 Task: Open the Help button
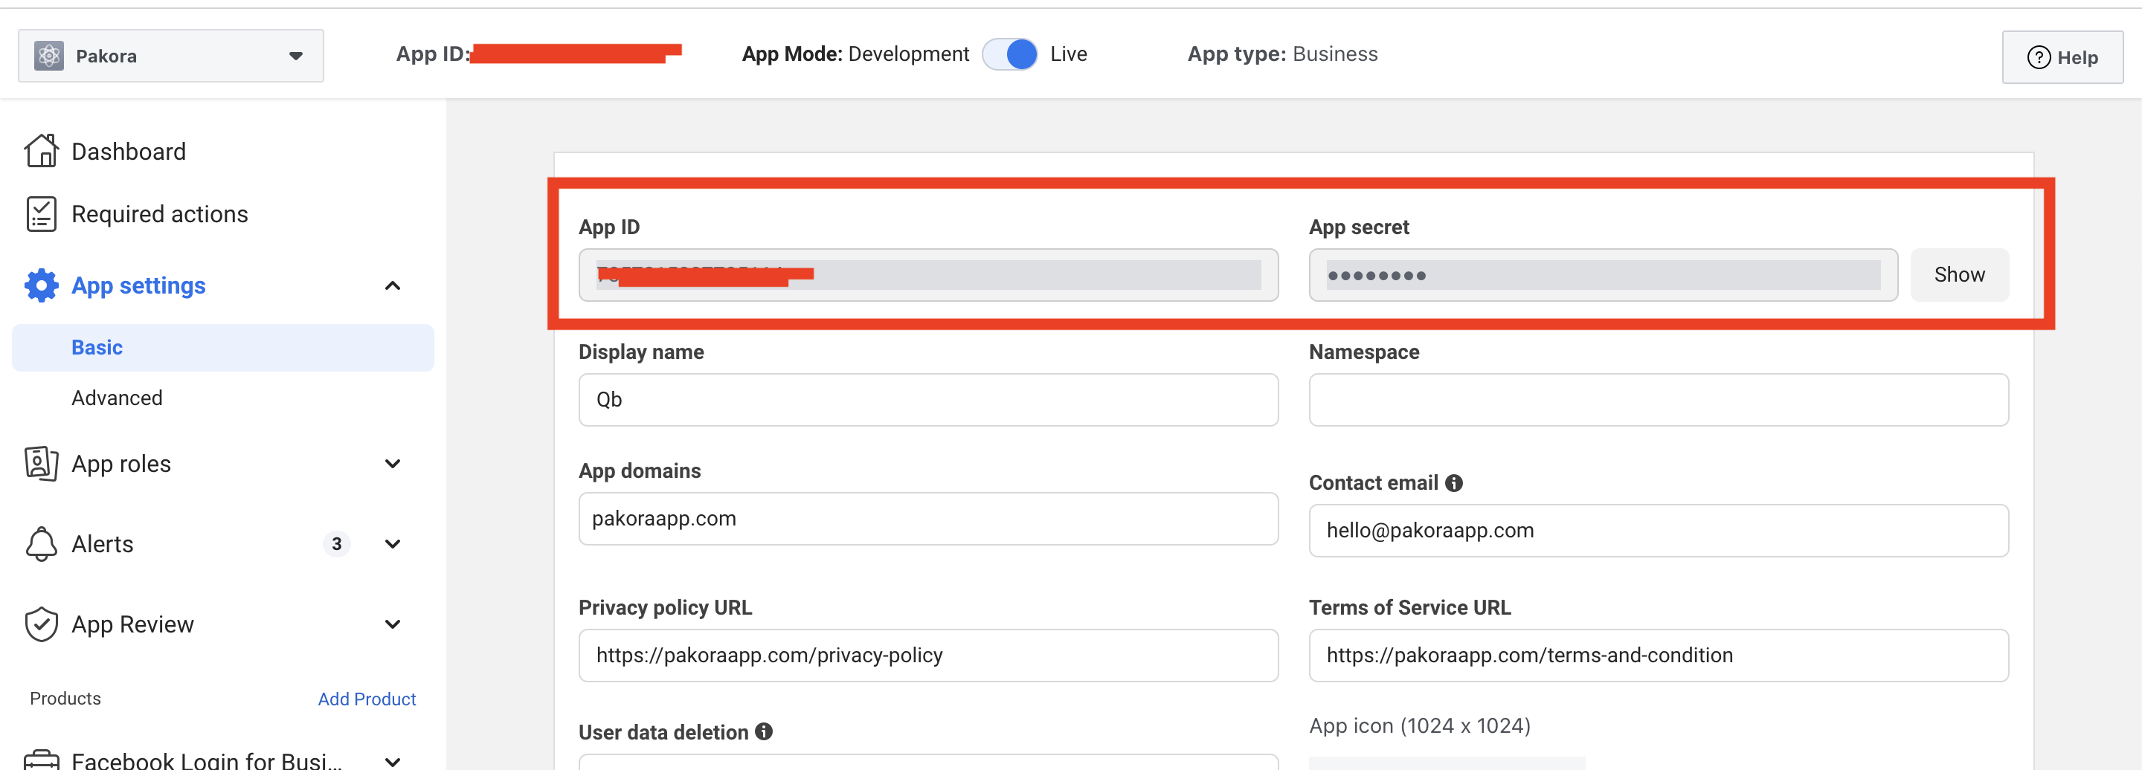[x=2062, y=57]
